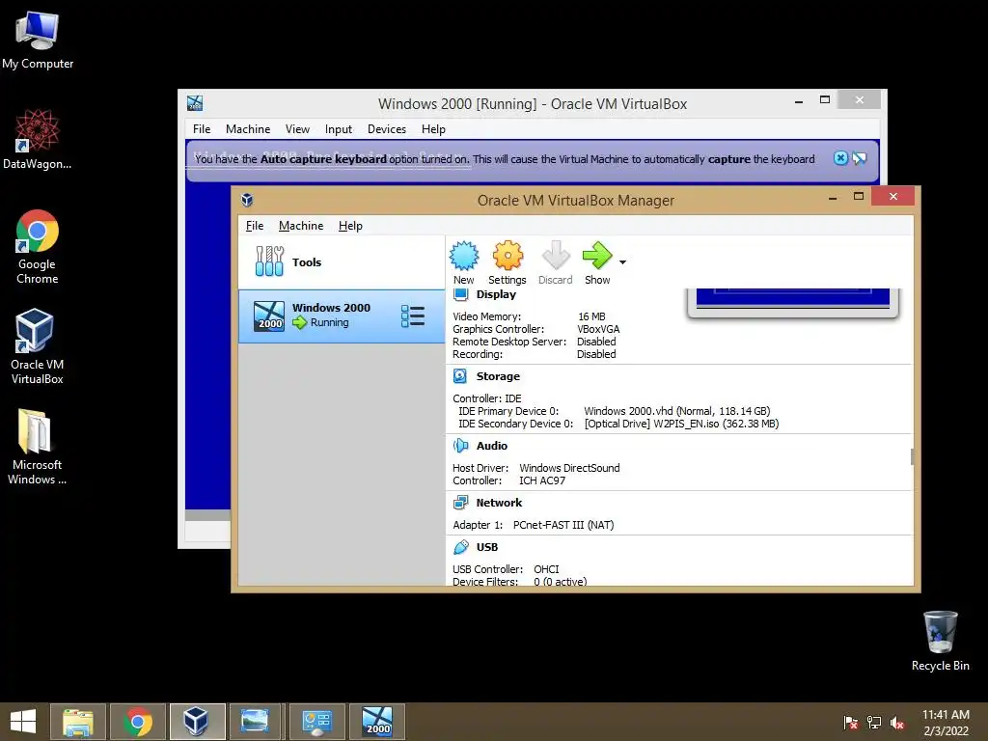Open the Windows Start button
Image resolution: width=988 pixels, height=741 pixels.
click(23, 722)
